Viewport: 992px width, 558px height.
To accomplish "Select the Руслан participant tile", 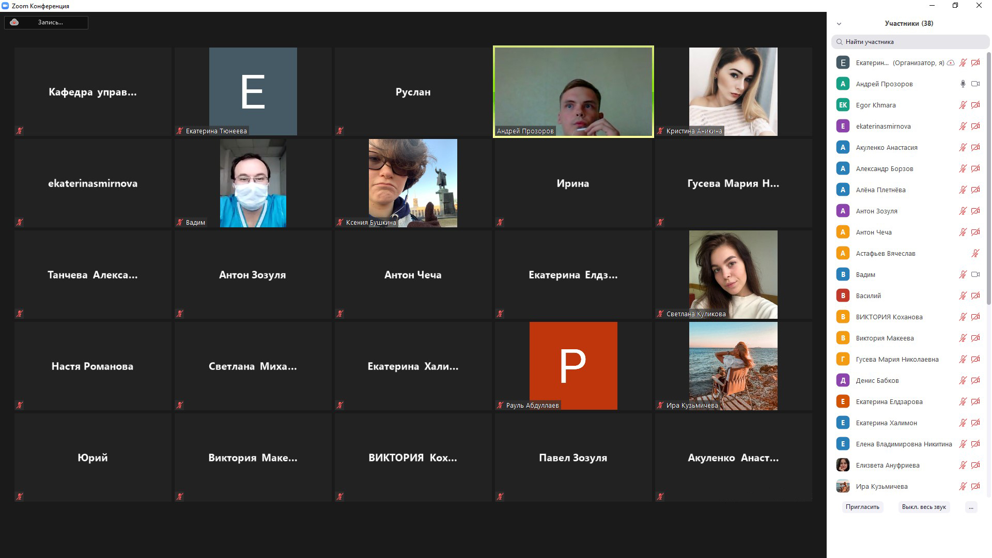I will 413,91.
